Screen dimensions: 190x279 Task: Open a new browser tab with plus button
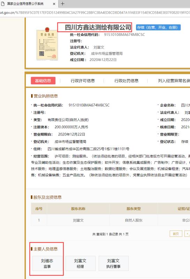coord(63,3)
